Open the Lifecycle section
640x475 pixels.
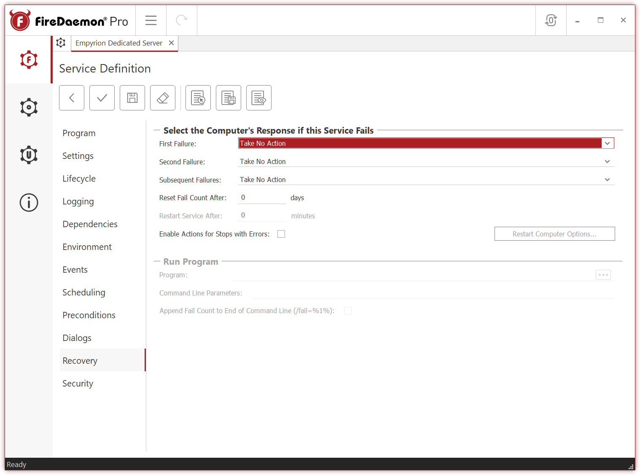102,179
